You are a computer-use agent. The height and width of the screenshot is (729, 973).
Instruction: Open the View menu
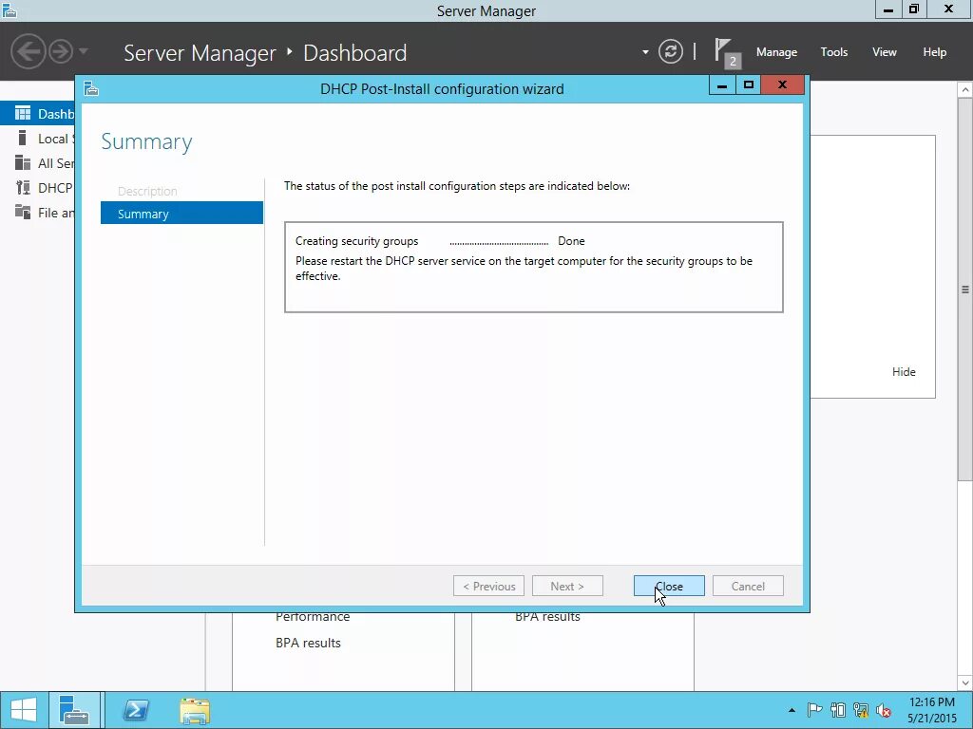[x=885, y=52]
